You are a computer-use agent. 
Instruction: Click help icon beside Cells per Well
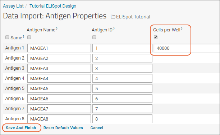point(182,29)
